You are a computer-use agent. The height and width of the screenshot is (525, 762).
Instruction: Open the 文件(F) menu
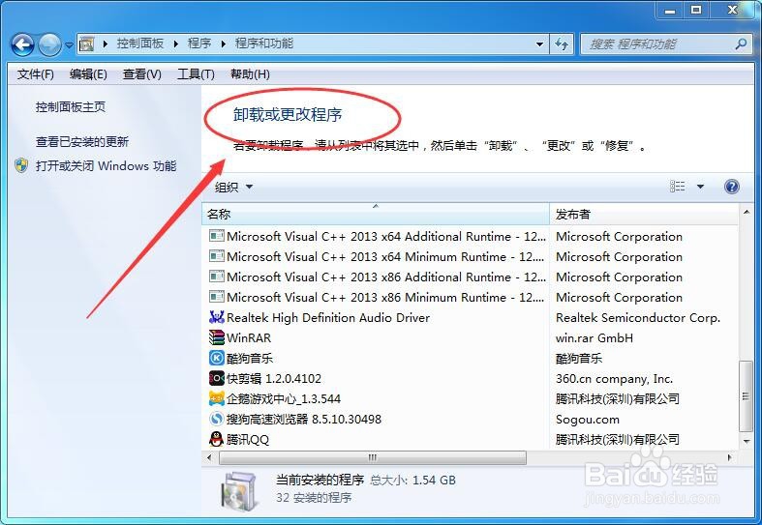36,74
